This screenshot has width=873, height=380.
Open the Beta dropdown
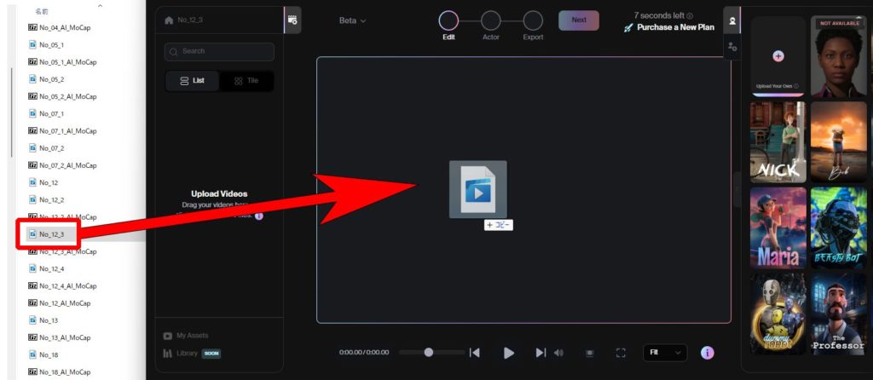(x=352, y=20)
